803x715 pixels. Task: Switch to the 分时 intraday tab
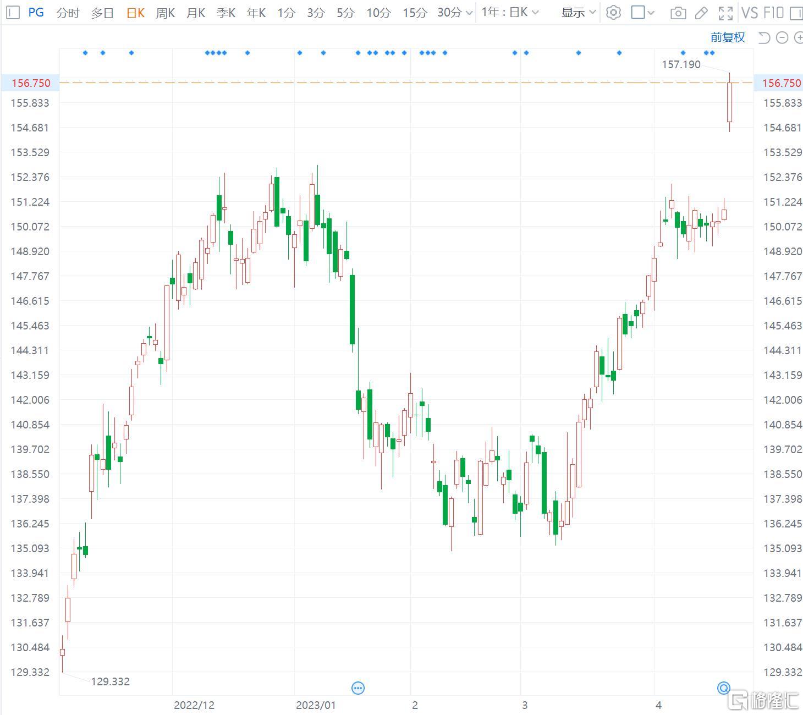68,13
